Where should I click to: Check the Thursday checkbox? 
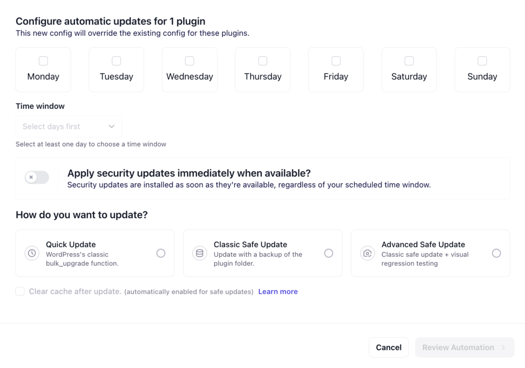tap(262, 61)
